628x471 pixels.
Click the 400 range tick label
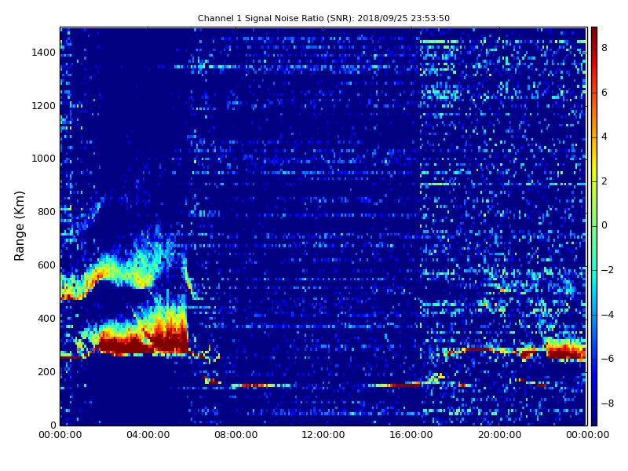click(46, 319)
